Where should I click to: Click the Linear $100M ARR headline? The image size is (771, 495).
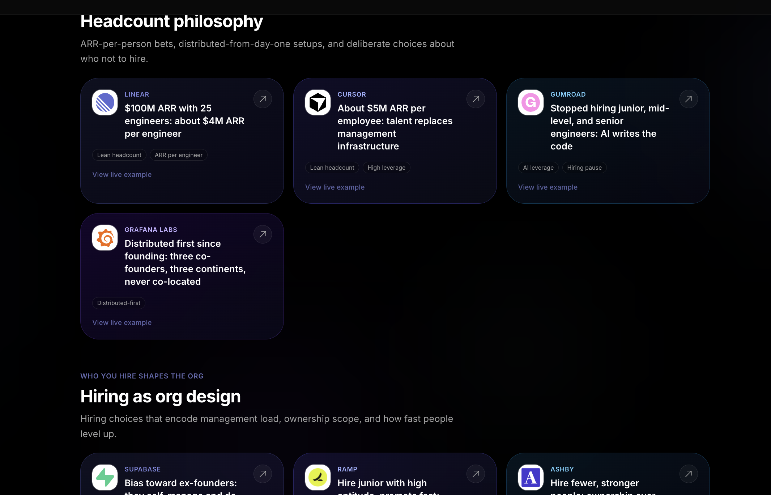click(x=184, y=121)
